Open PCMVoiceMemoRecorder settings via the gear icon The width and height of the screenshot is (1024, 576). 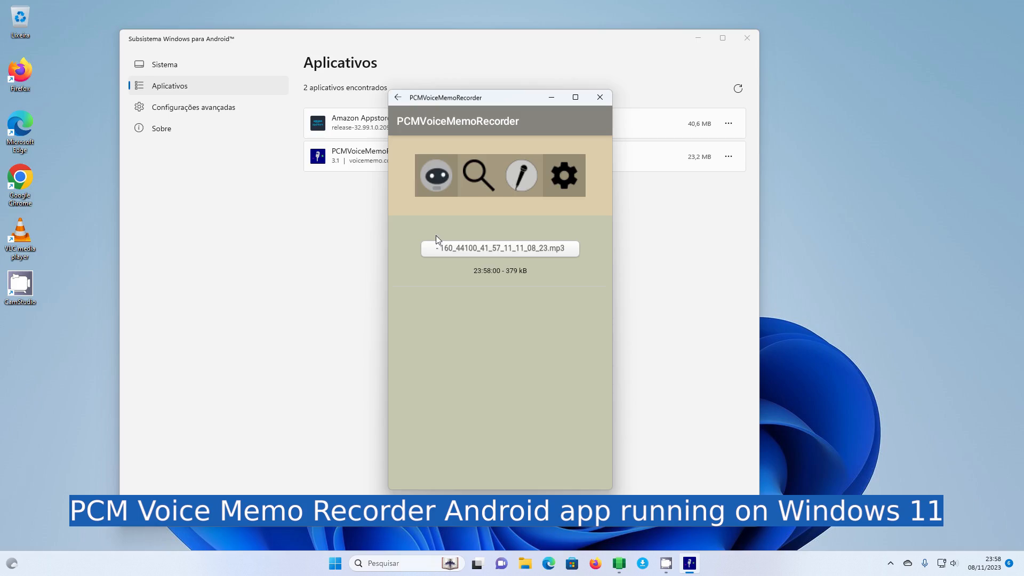[x=564, y=175]
